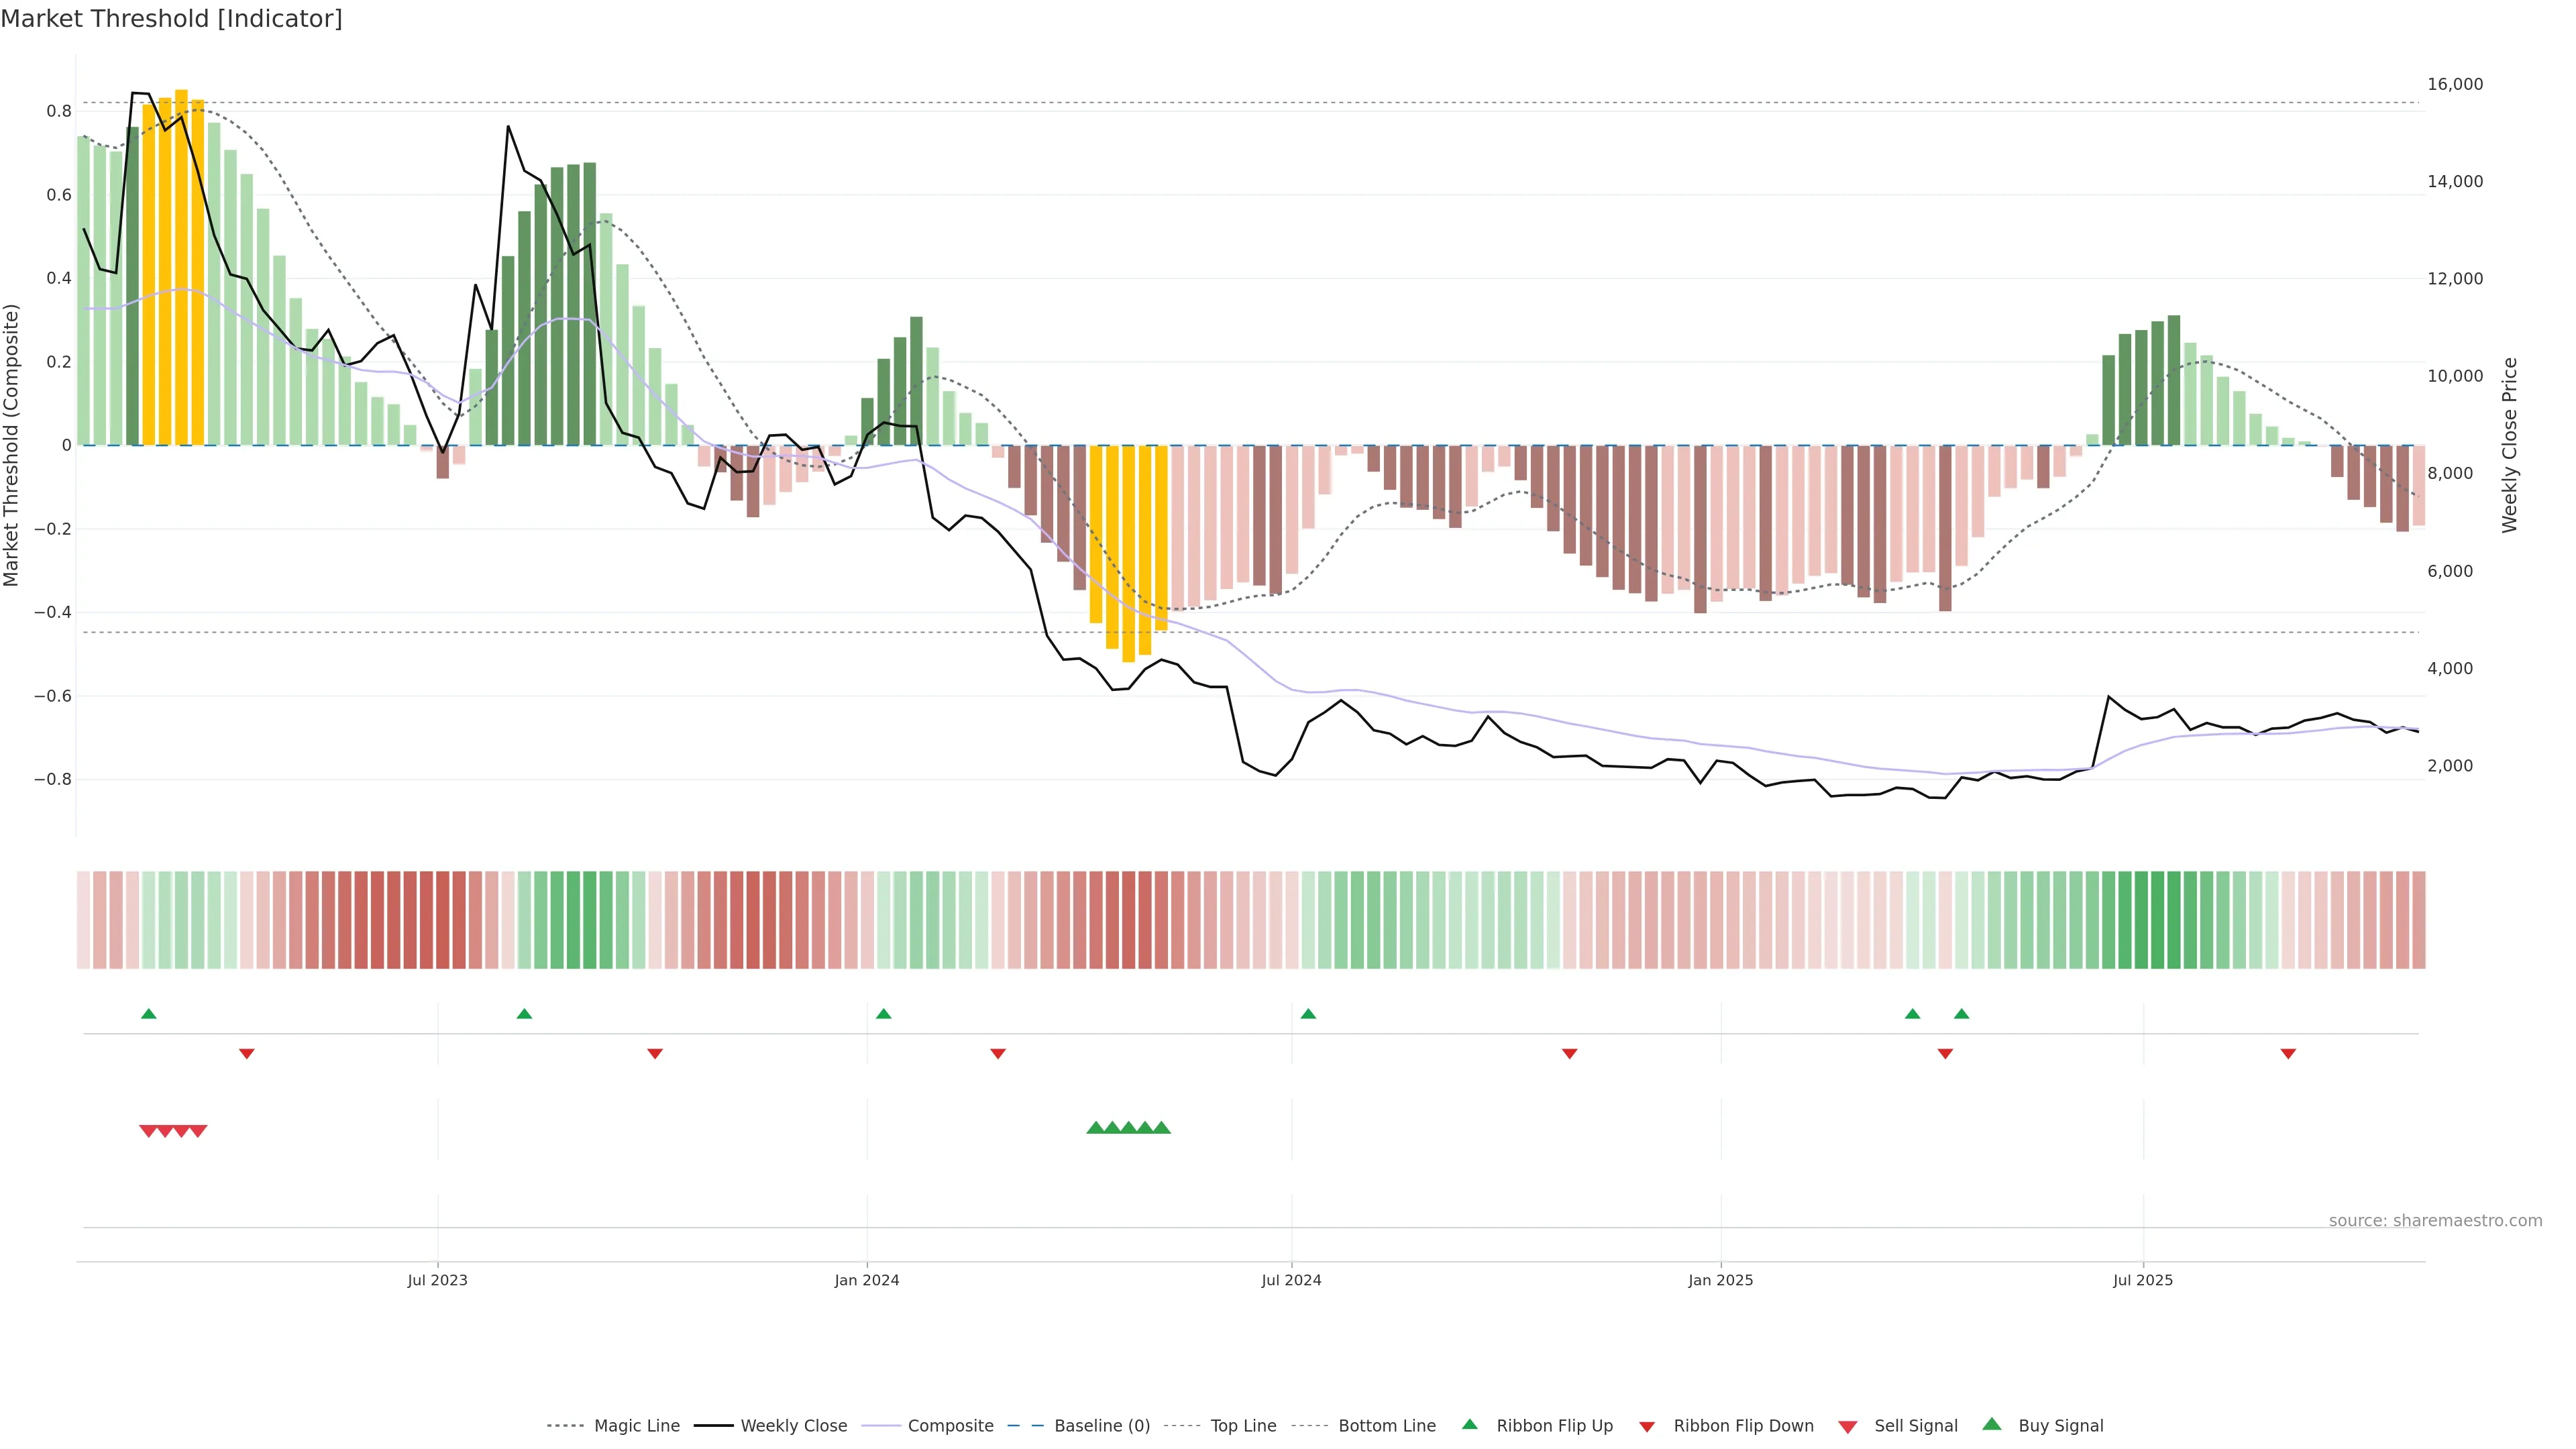The width and height of the screenshot is (2576, 1449).
Task: Click the Baseline (0) legend item
Action: pos(1101,1425)
